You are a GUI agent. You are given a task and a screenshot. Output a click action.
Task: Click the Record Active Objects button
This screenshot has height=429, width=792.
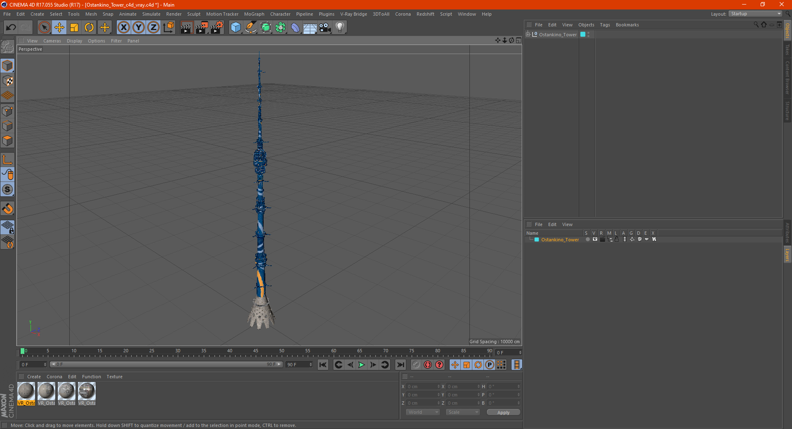(416, 365)
